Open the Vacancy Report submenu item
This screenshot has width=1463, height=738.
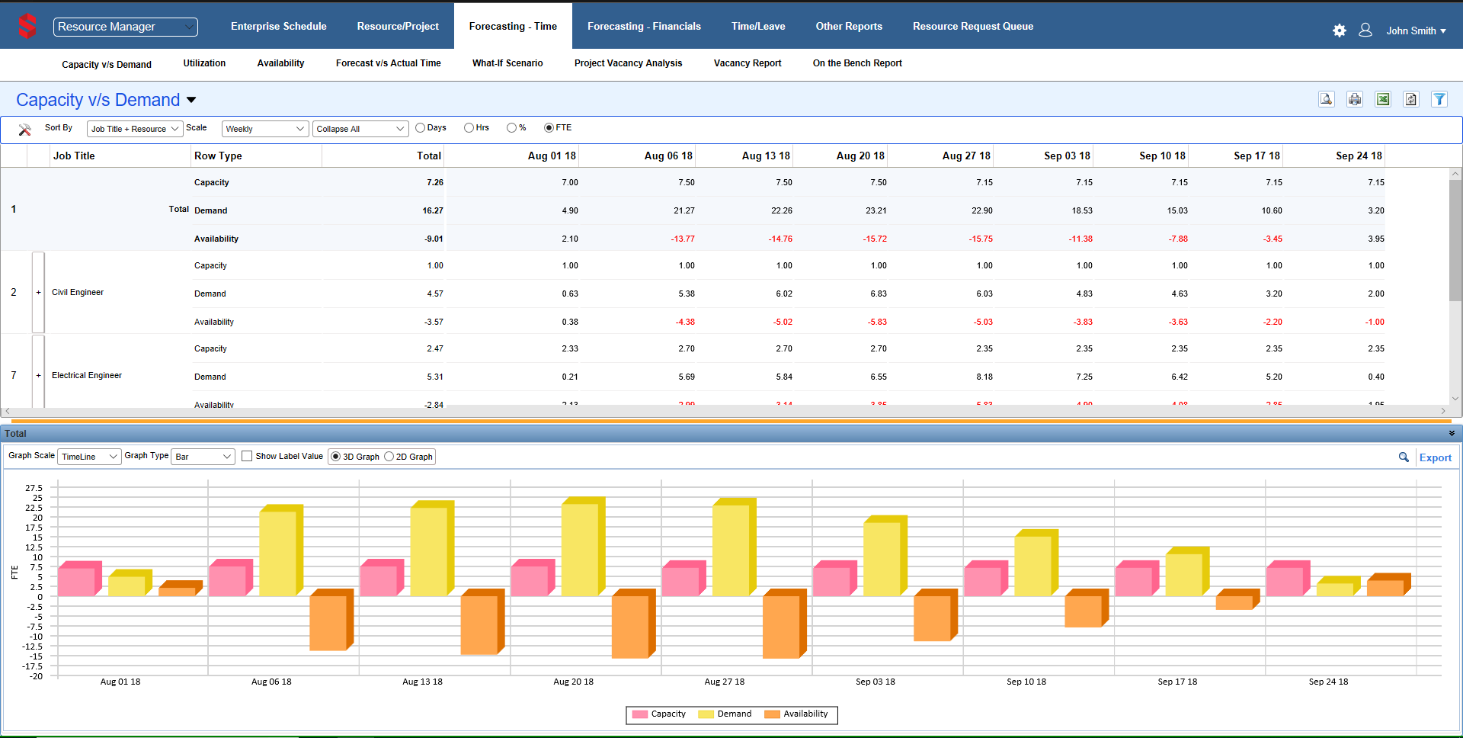pos(747,63)
